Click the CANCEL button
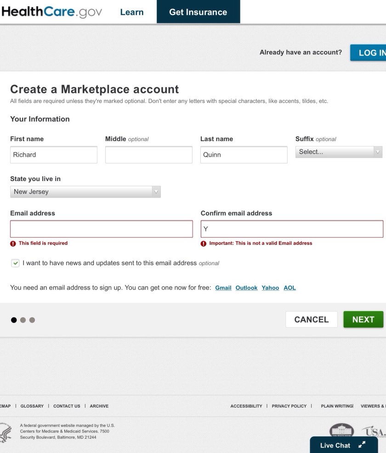 pyautogui.click(x=311, y=320)
